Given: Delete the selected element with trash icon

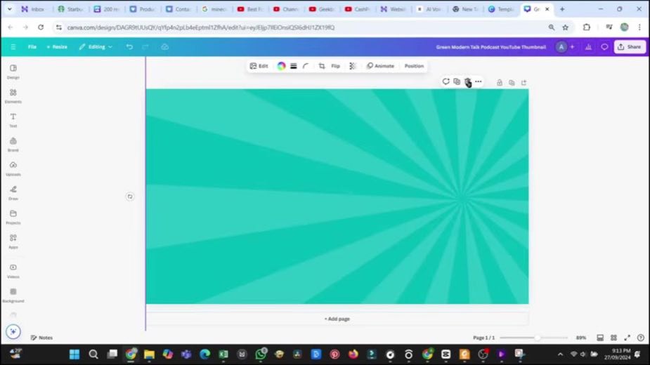Looking at the screenshot, I should 467,81.
